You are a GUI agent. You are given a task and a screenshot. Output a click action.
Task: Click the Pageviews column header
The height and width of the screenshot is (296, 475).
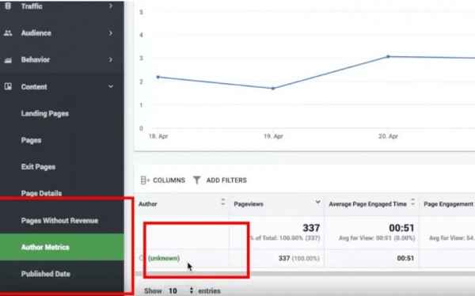[x=276, y=204]
